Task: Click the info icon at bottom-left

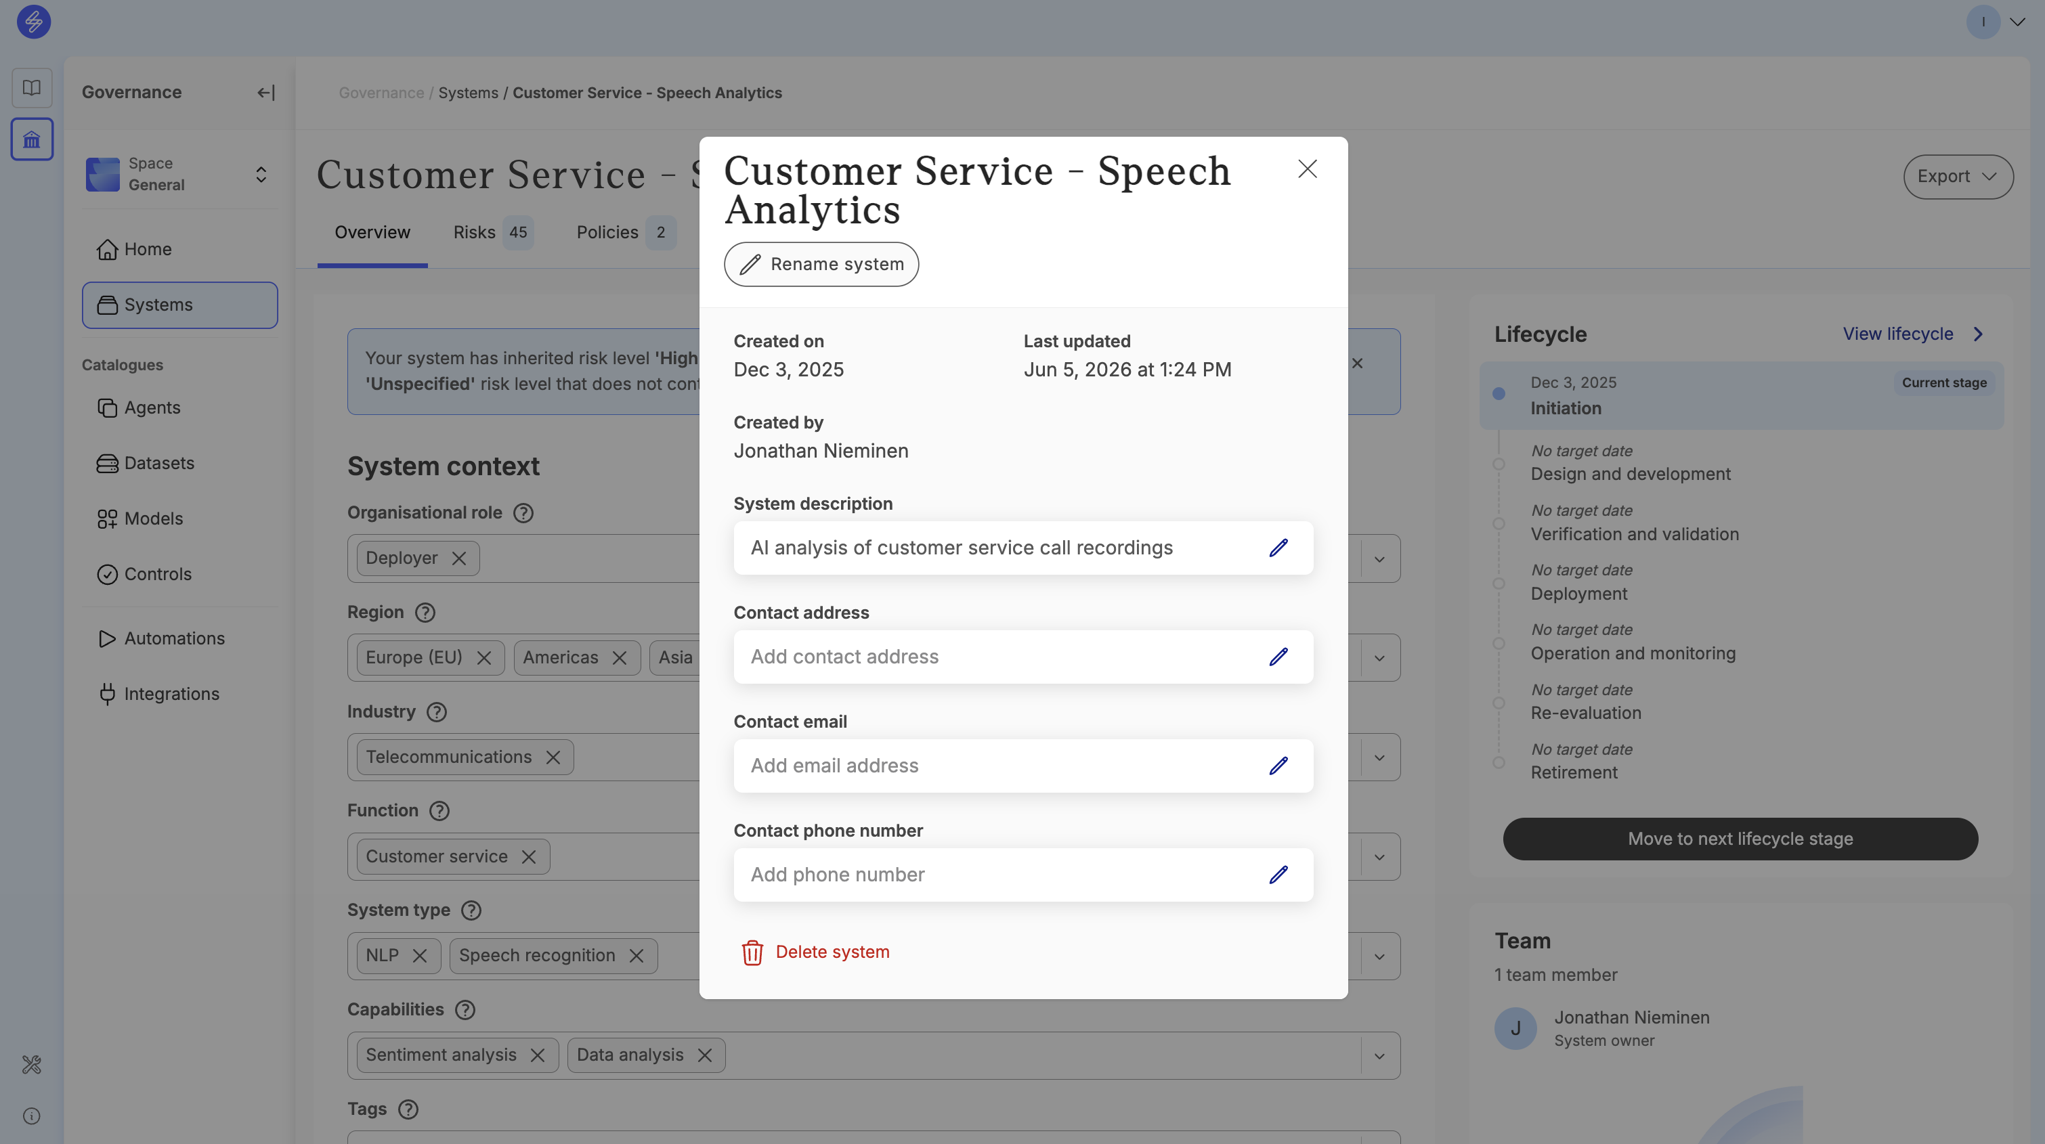Action: pyautogui.click(x=32, y=1116)
